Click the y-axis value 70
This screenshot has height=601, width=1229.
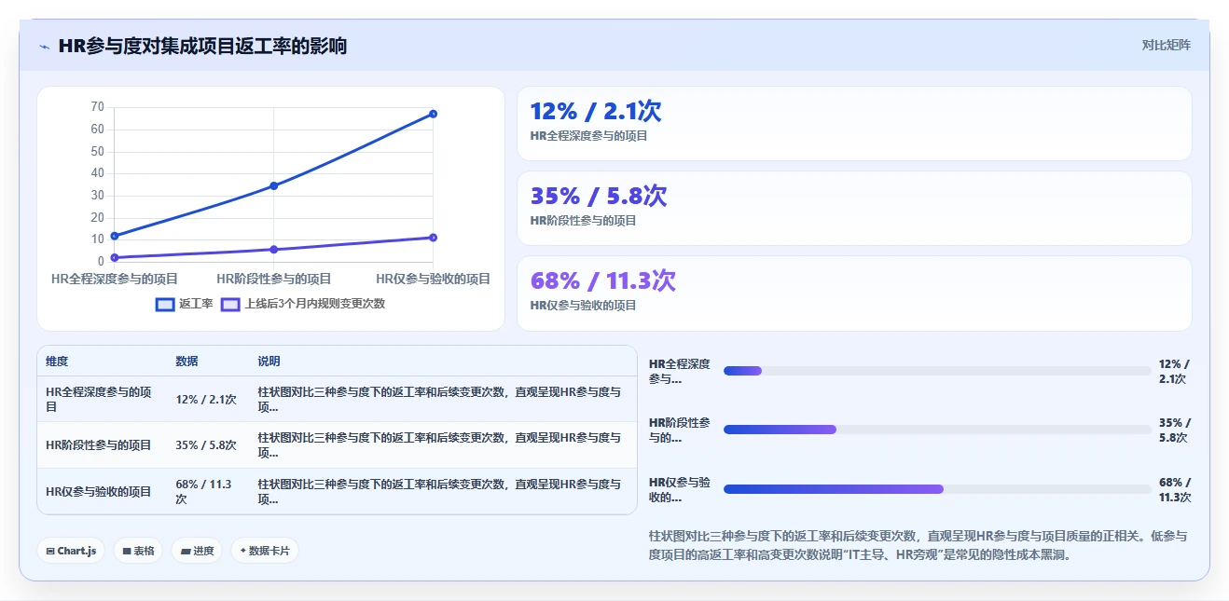pyautogui.click(x=98, y=107)
